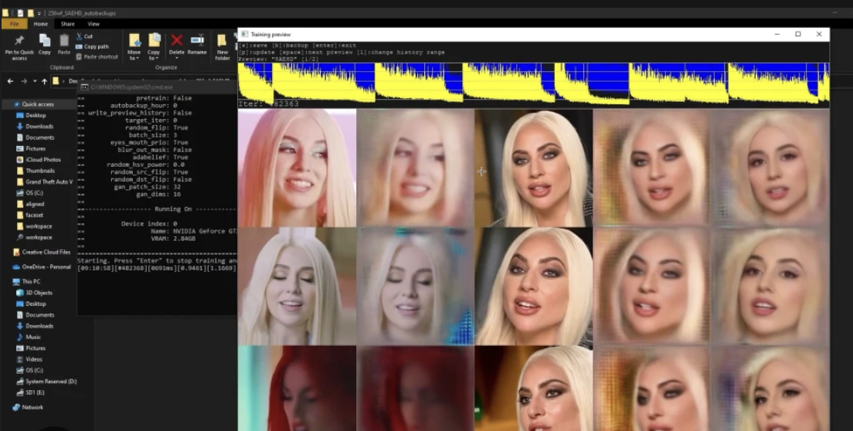This screenshot has height=431, width=853.
Task: Click the Copy icon in Clipboard group
Action: click(45, 40)
